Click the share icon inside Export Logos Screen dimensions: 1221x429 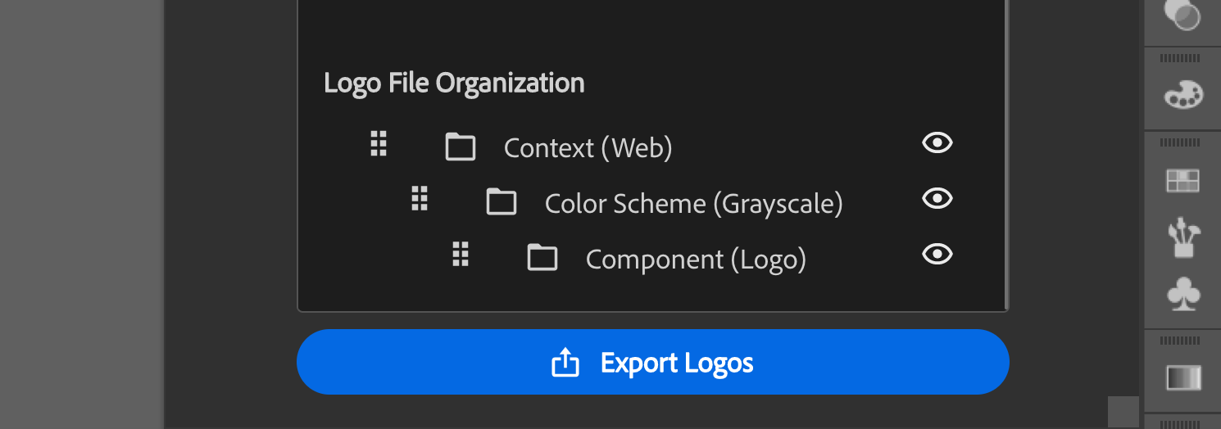565,362
